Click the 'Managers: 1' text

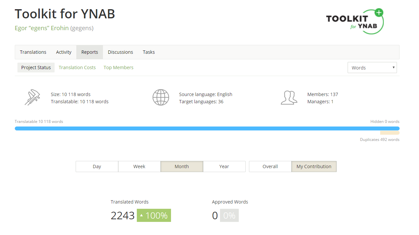pyautogui.click(x=320, y=102)
